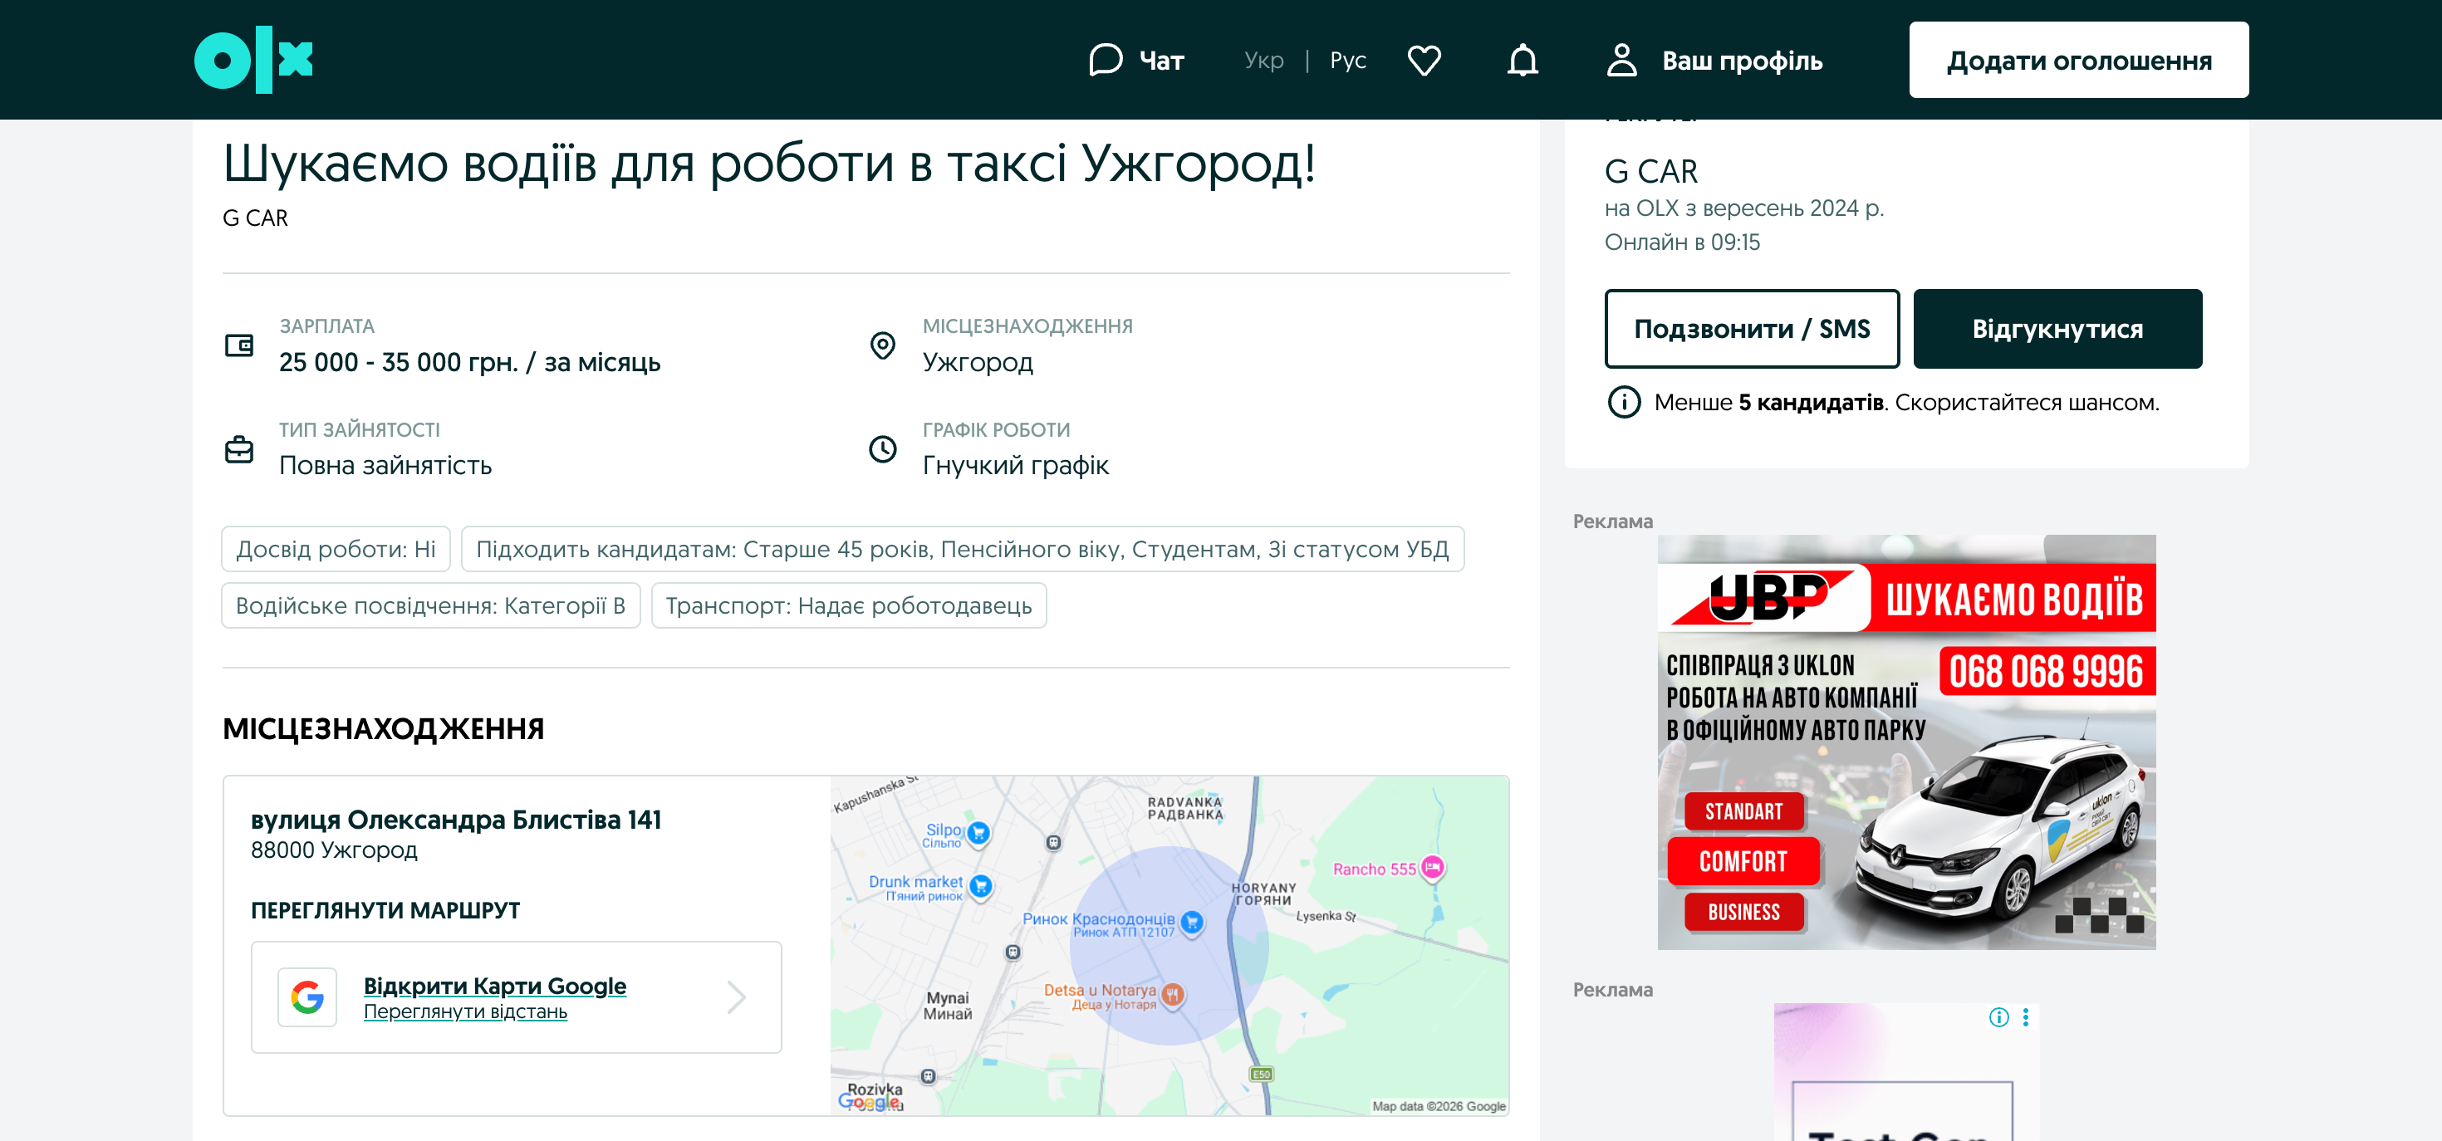Click Подзвонити / SMS button
The image size is (2442, 1141).
click(1752, 329)
